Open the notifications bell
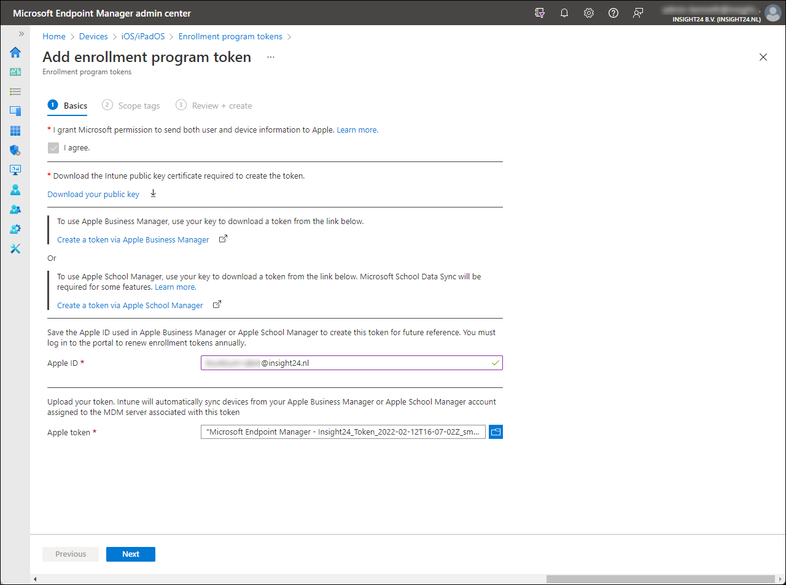The height and width of the screenshot is (585, 786). [564, 13]
